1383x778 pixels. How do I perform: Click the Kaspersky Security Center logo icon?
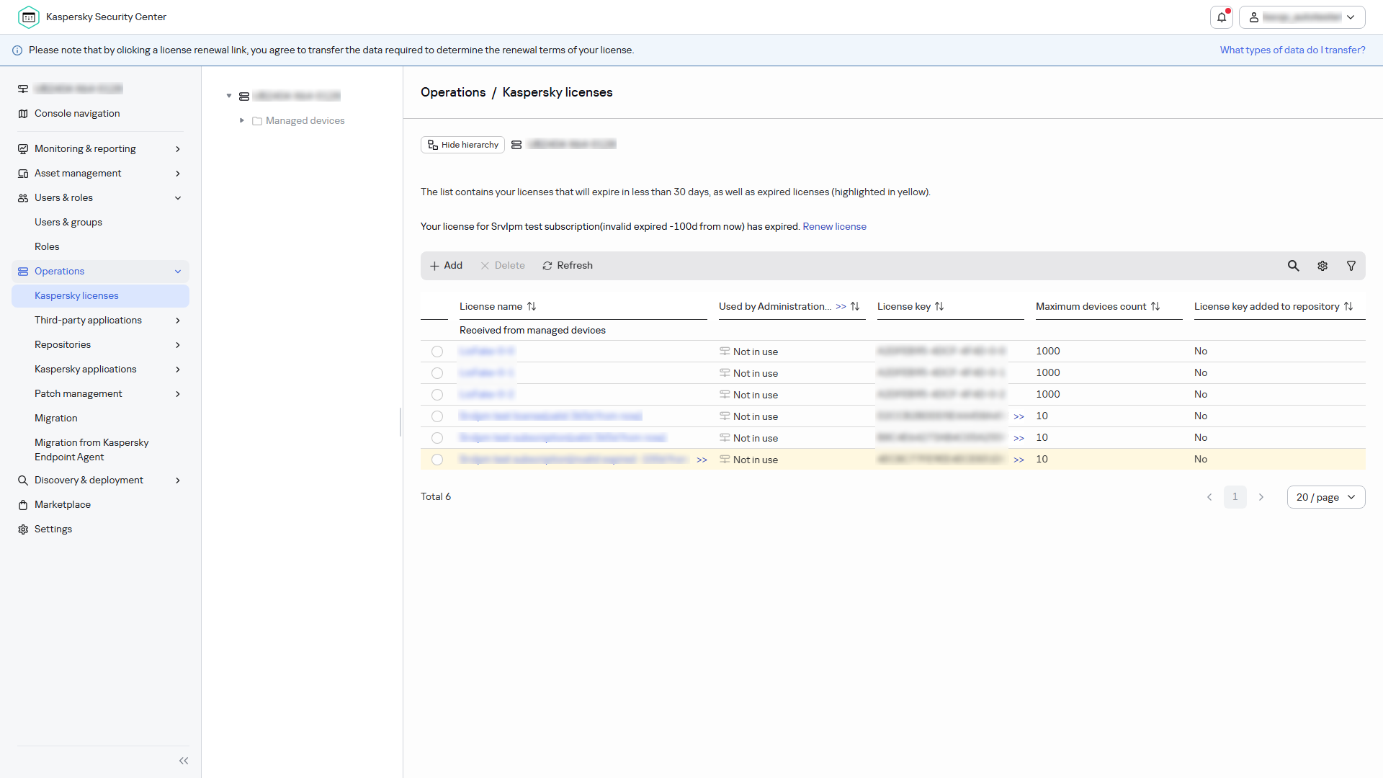[x=29, y=17]
